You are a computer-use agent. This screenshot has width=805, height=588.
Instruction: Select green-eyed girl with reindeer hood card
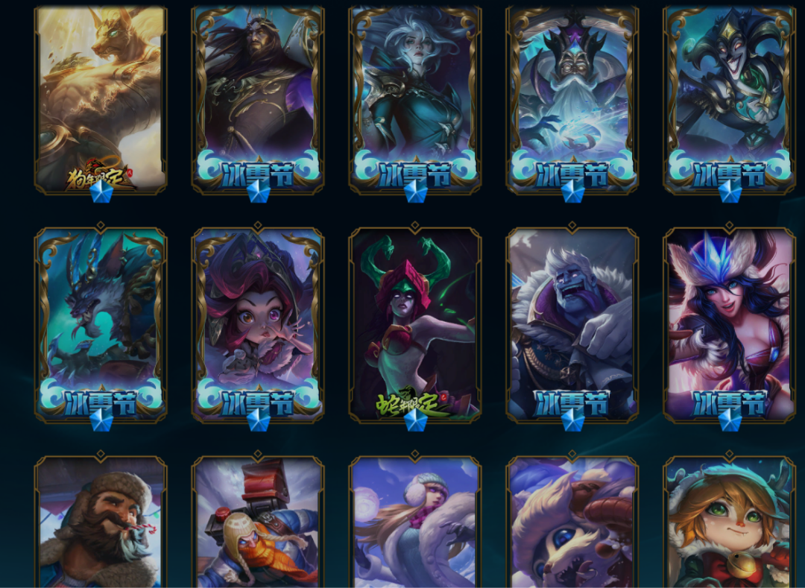pyautogui.click(x=730, y=522)
